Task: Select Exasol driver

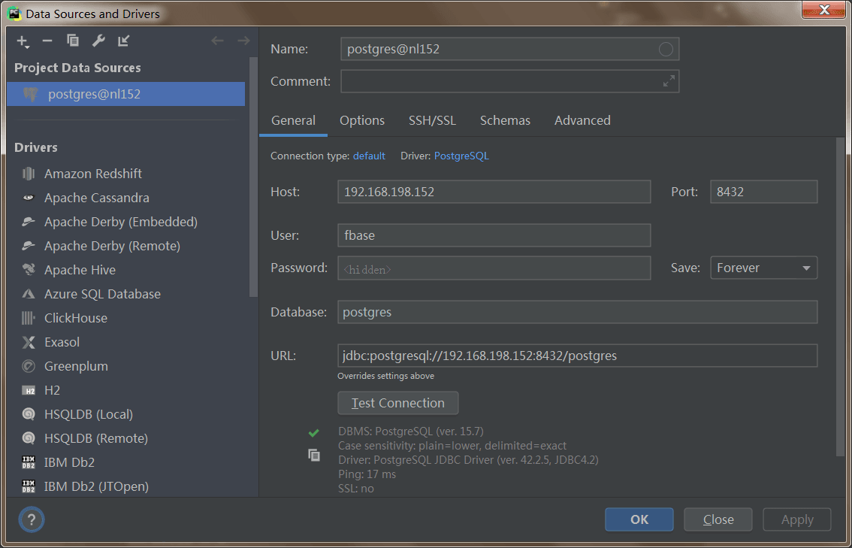Action: click(x=126, y=342)
